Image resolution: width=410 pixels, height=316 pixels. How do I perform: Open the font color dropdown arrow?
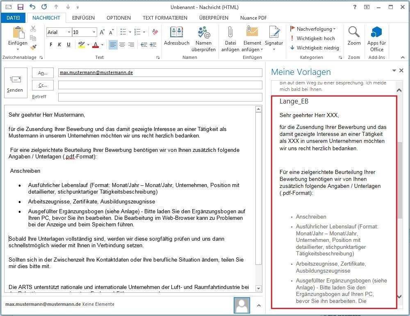102,45
